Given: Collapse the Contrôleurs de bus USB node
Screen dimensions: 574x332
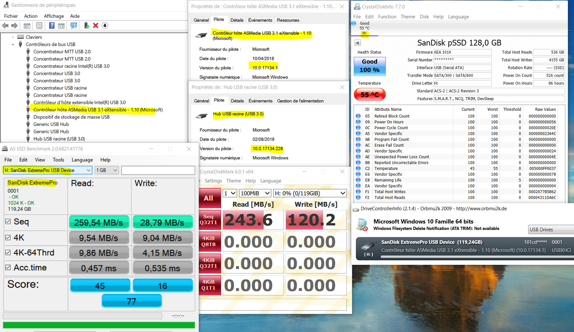Looking at the screenshot, I should [x=13, y=44].
